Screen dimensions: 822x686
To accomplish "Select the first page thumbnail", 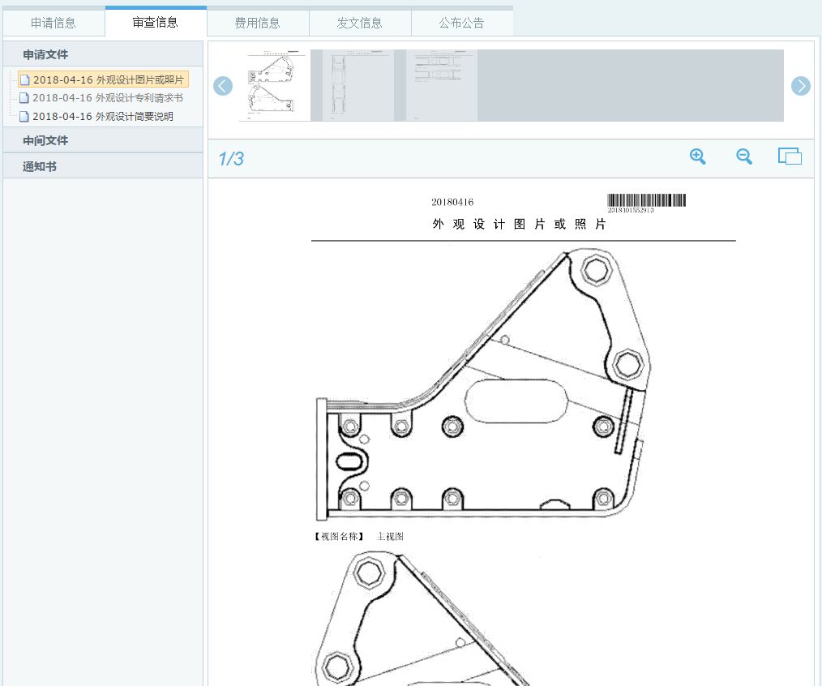I will 274,85.
